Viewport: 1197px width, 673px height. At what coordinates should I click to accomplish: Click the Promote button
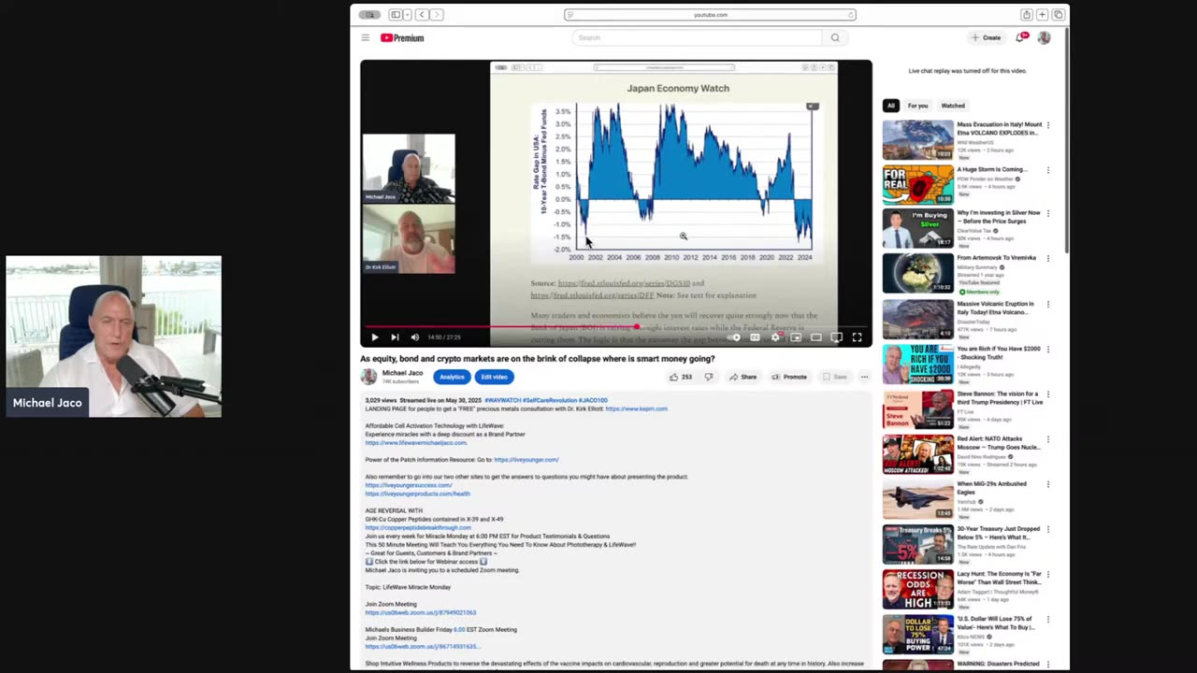(x=789, y=377)
